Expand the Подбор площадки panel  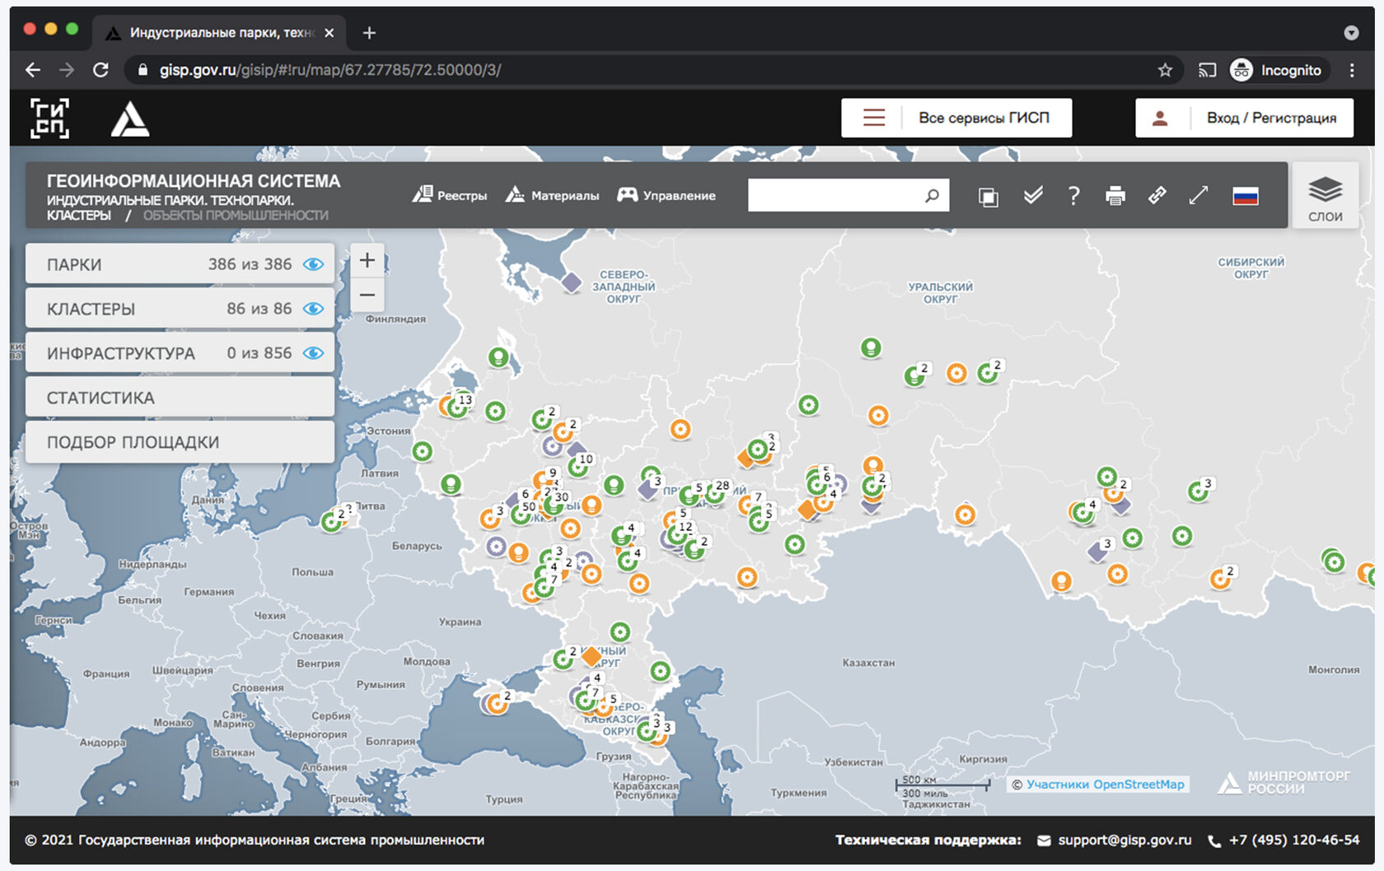click(180, 442)
